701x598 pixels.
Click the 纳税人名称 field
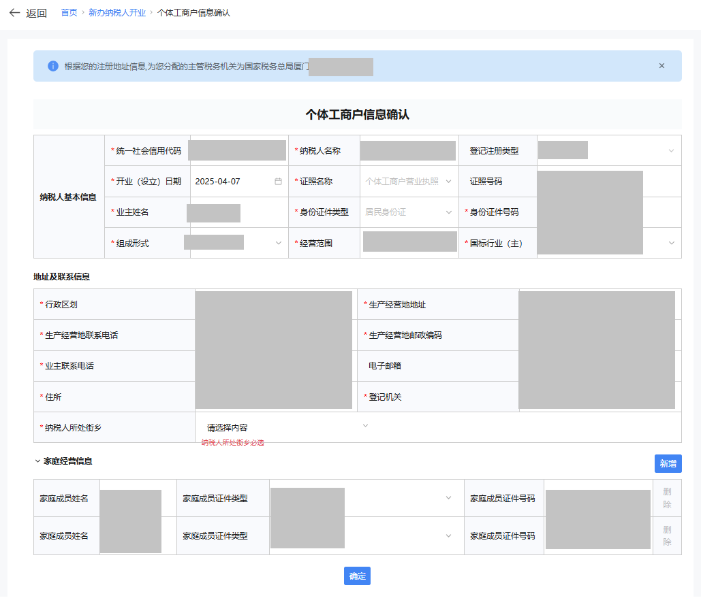click(407, 150)
